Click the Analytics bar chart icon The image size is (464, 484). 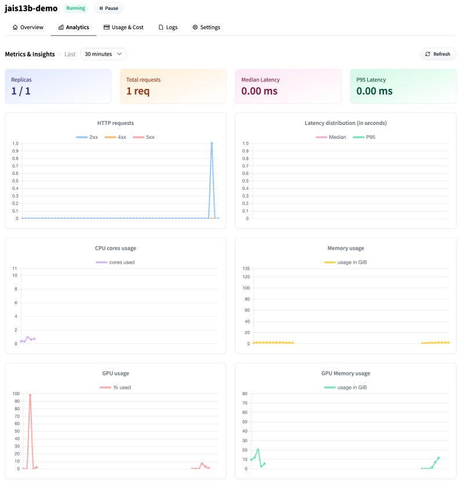[61, 27]
